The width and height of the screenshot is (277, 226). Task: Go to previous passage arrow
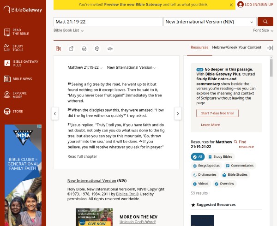point(55,113)
